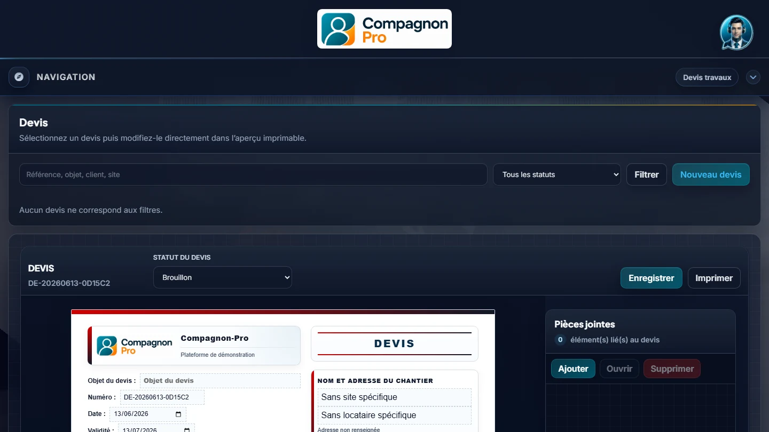Click the Supprimer attachment button
Image resolution: width=769 pixels, height=432 pixels.
(672, 369)
